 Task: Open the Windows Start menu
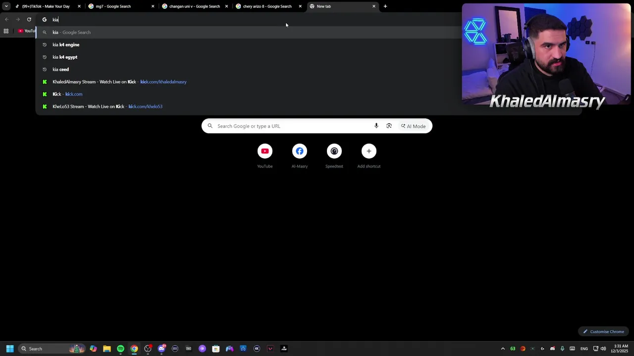click(x=10, y=349)
